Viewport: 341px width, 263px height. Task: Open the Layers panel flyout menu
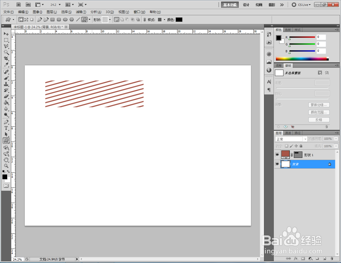click(x=337, y=133)
